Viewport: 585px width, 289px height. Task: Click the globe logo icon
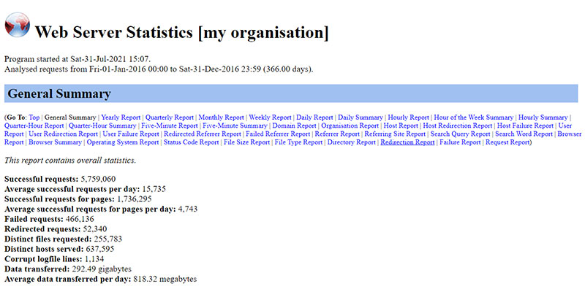[17, 25]
